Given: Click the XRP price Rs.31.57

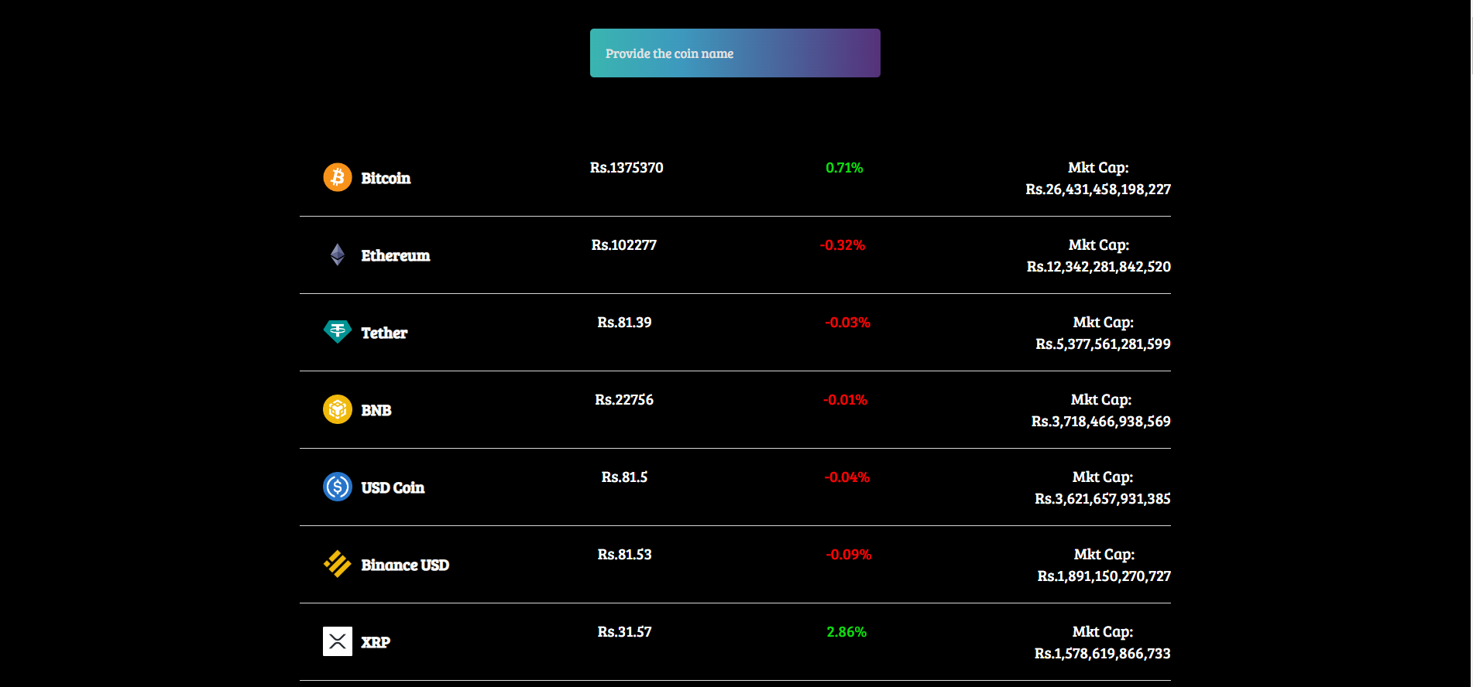Looking at the screenshot, I should [624, 632].
